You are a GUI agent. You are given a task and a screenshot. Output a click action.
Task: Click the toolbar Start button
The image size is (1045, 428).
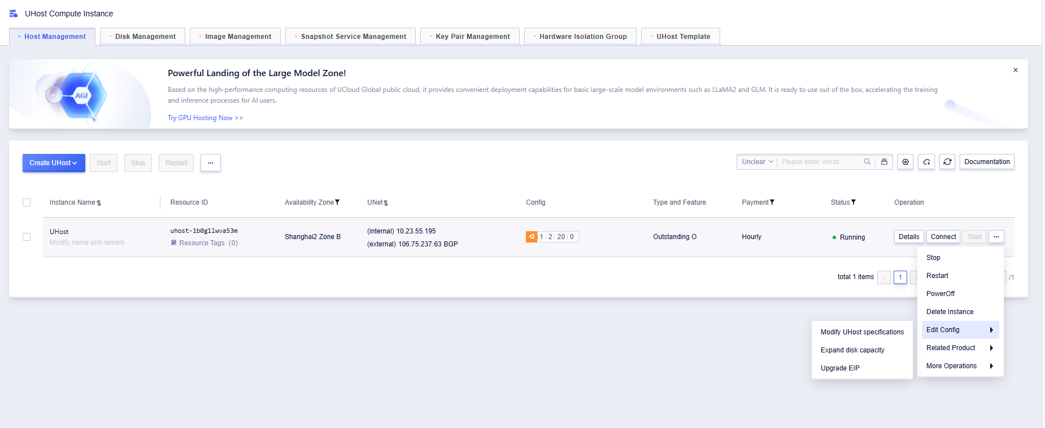[x=103, y=163]
